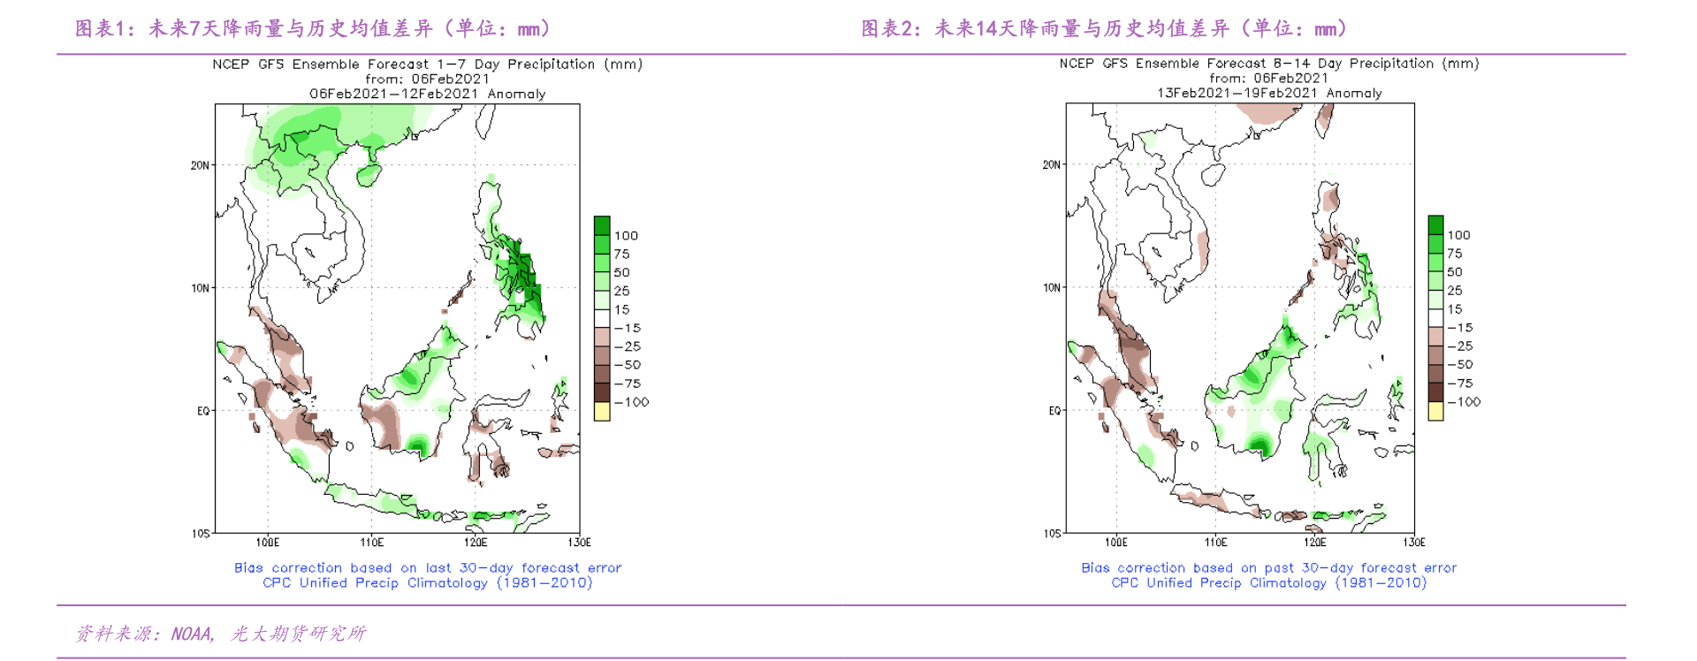
Task: Click the dark green 100 swatch in right legend
Action: [1435, 224]
